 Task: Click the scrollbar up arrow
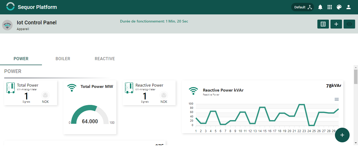point(356,67)
